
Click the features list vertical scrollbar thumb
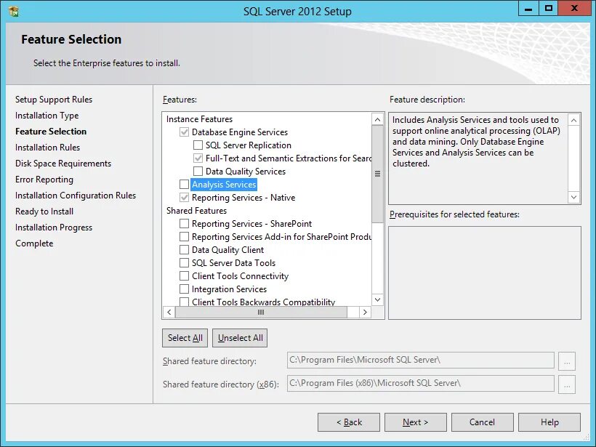coord(377,174)
